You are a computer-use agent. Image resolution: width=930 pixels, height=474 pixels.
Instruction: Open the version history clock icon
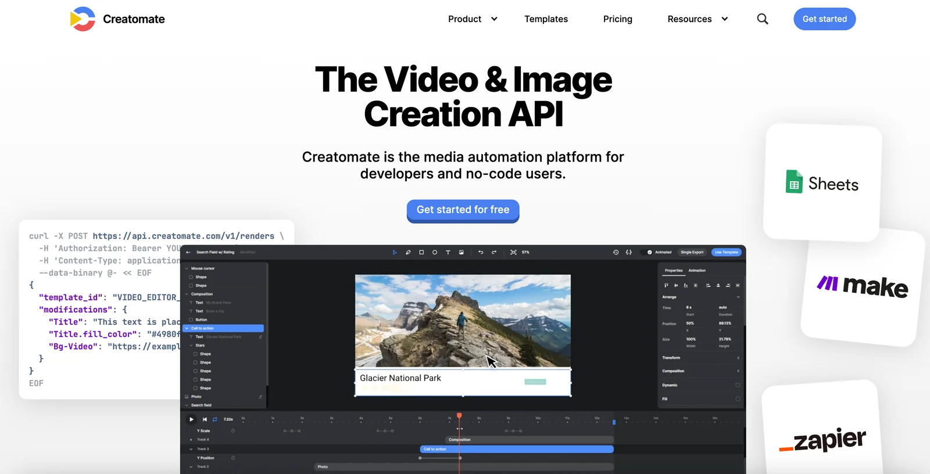pos(616,252)
